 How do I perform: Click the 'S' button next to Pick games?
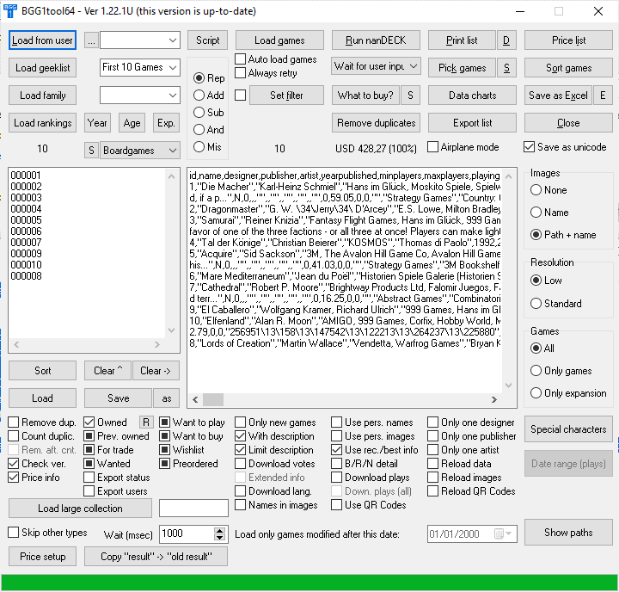click(506, 68)
